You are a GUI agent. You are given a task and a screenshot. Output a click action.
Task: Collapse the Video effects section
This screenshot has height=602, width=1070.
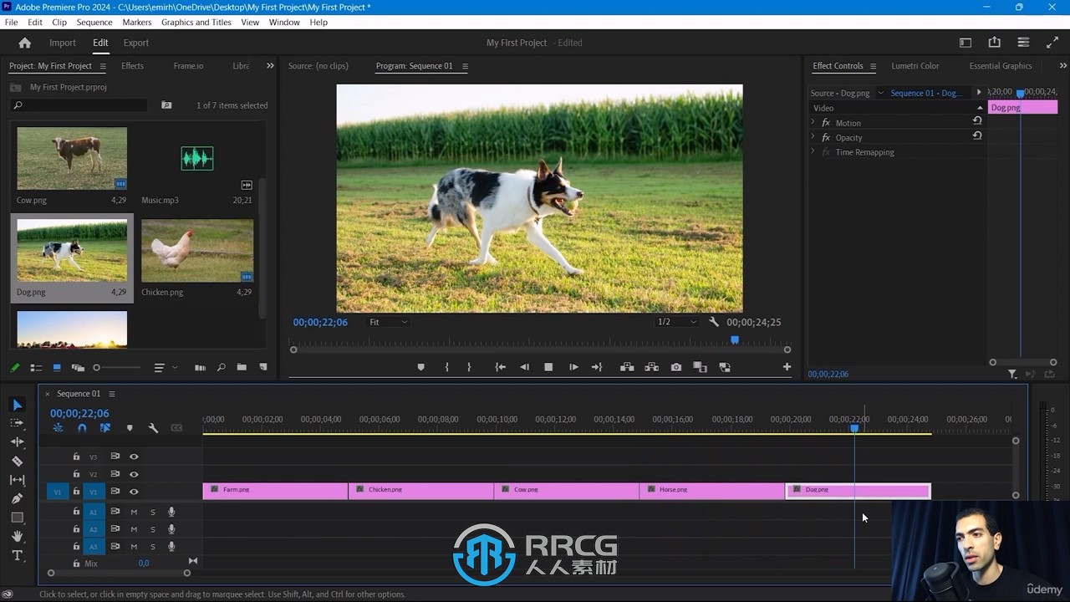[x=980, y=108]
